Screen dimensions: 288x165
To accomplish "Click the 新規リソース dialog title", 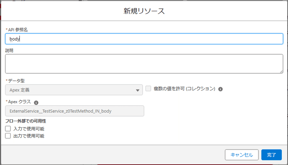I will pos(144,11).
